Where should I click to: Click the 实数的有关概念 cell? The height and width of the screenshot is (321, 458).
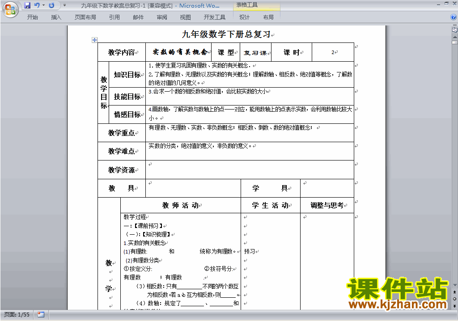click(178, 52)
